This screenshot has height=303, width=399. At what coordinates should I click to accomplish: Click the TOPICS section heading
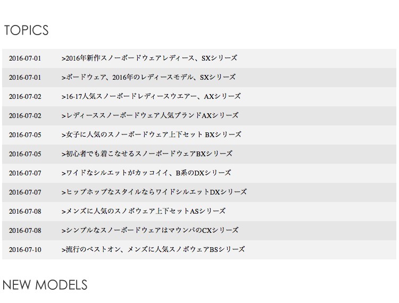point(26,30)
